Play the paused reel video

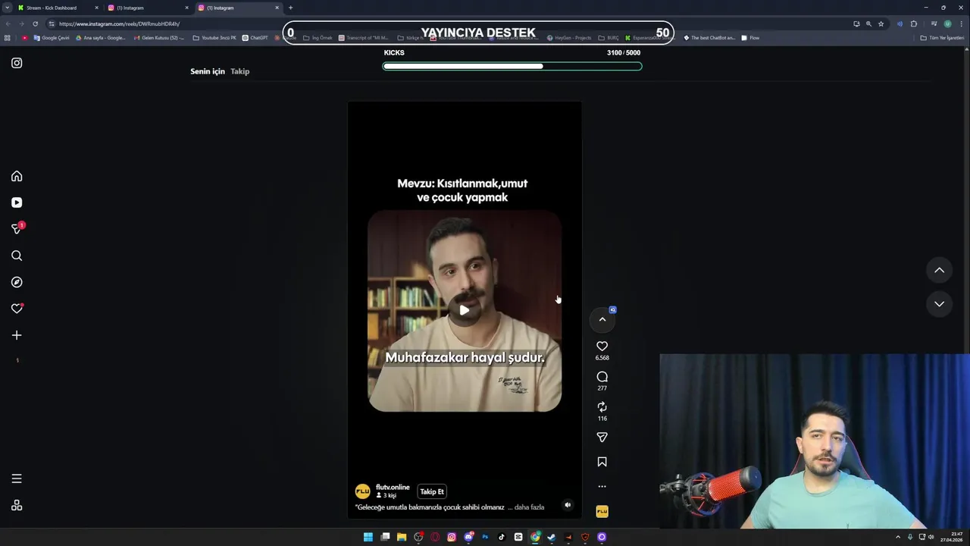(x=465, y=309)
